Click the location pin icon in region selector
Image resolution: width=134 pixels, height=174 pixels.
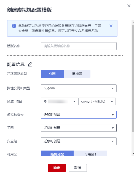(45, 101)
